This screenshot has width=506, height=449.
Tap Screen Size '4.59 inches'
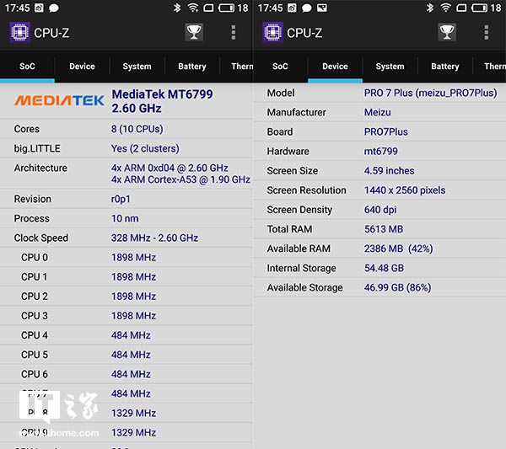click(x=389, y=170)
